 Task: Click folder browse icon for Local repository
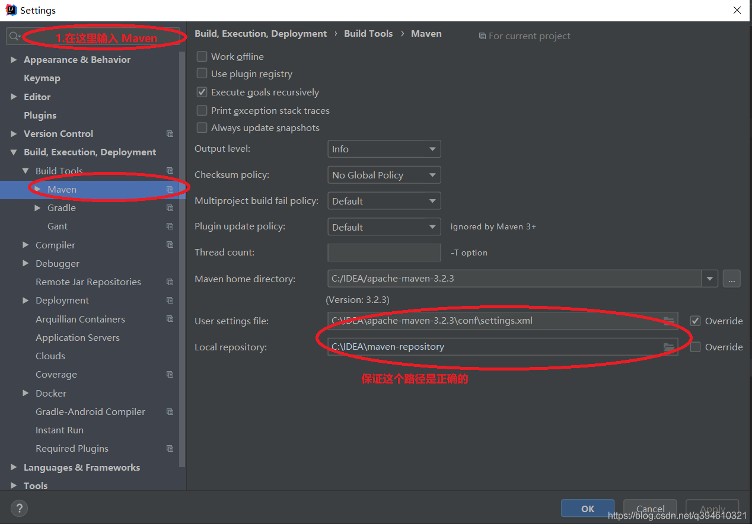(669, 347)
